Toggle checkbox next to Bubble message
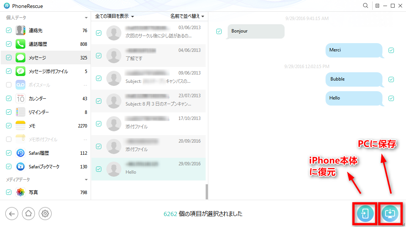 click(x=391, y=79)
